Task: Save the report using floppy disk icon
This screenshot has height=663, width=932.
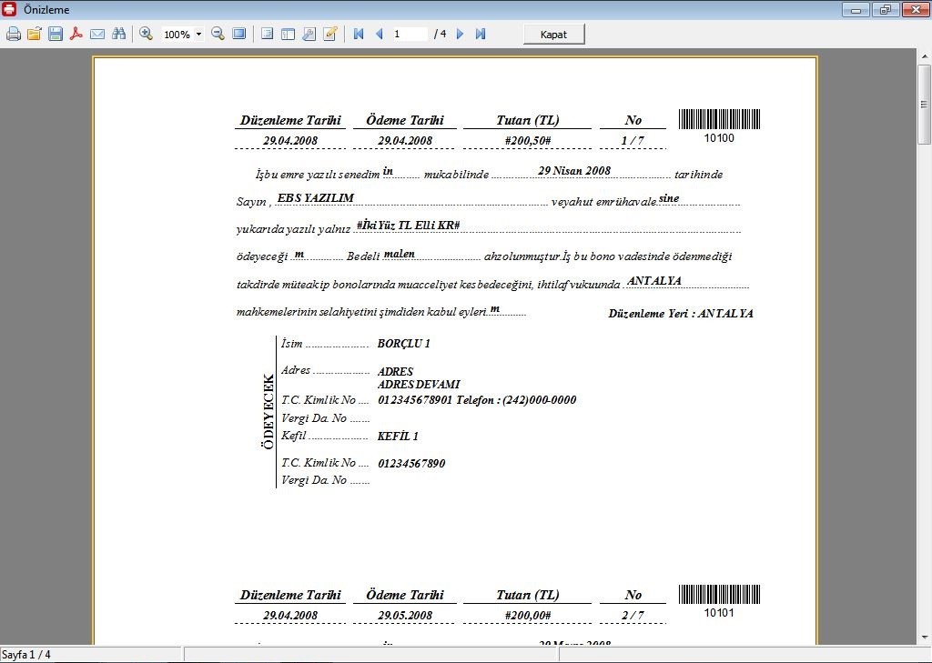Action: [56, 34]
